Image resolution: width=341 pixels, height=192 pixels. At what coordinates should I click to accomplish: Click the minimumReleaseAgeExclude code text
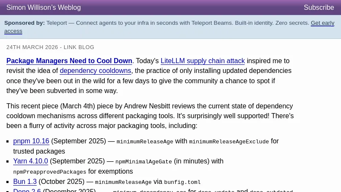click(x=229, y=142)
